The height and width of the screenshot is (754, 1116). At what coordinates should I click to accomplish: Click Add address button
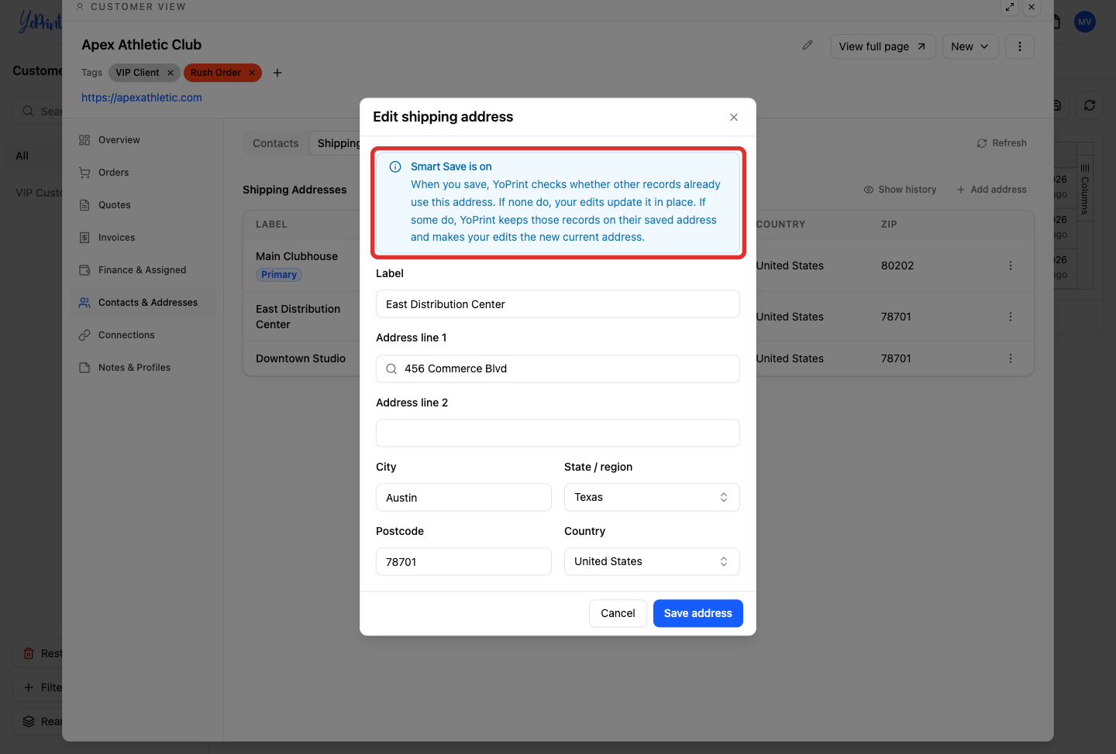(991, 190)
